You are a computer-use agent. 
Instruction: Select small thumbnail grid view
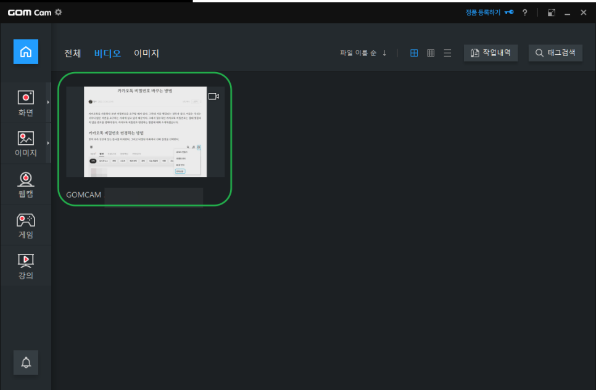pos(431,53)
